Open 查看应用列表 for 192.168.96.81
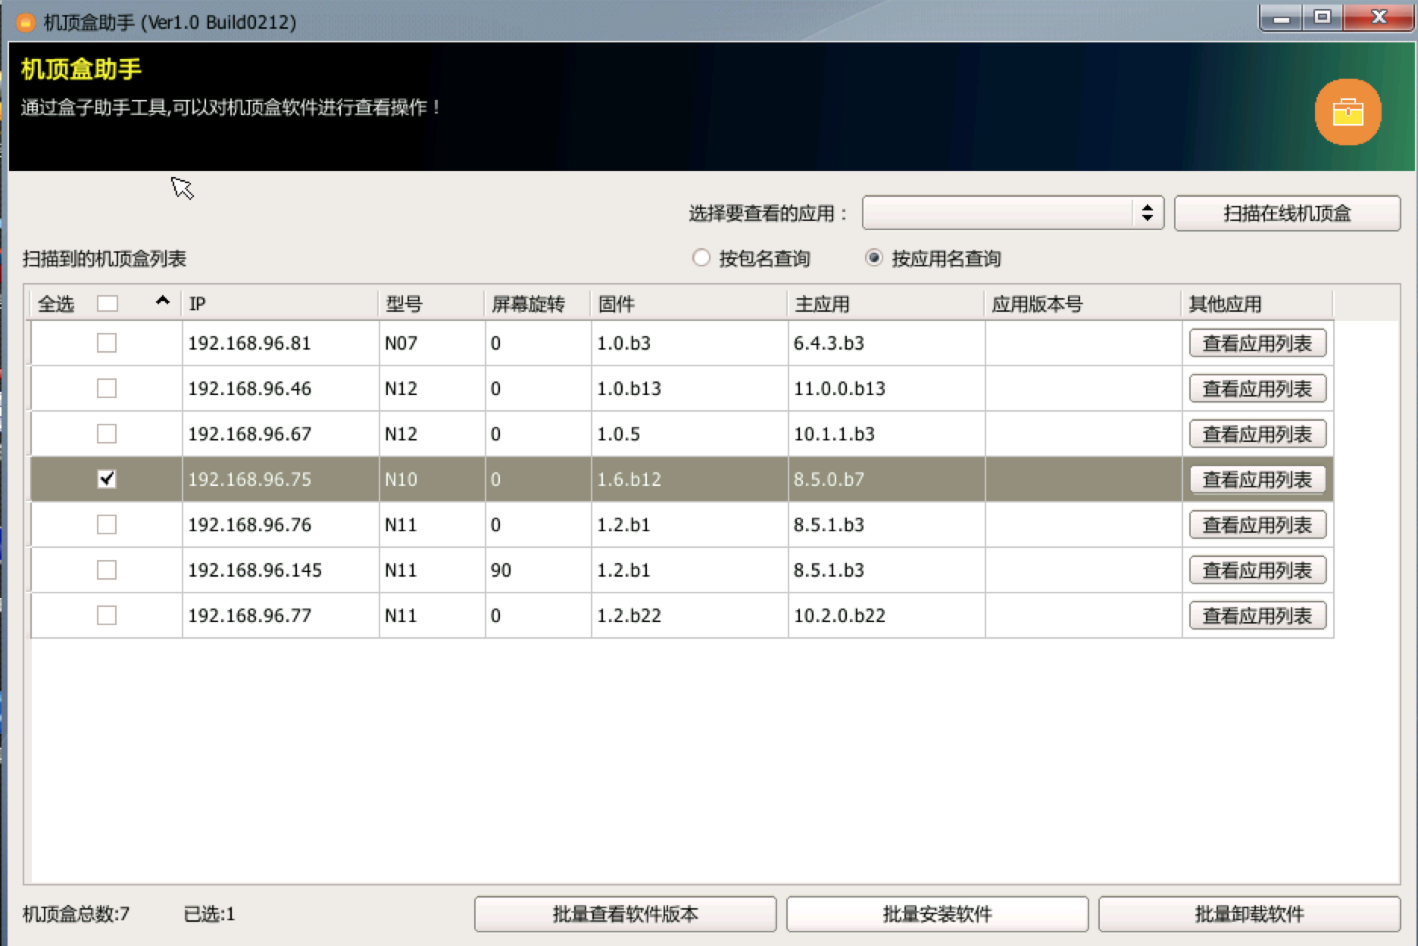Screen dimensions: 1418x946 [x=1257, y=343]
